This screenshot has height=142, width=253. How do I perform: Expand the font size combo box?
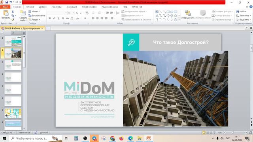[74, 13]
